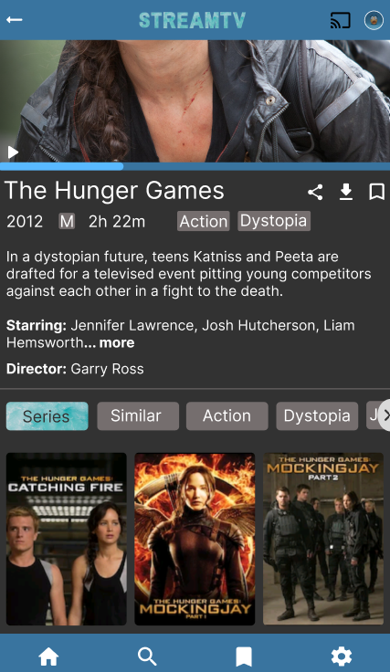This screenshot has height=672, width=390.
Task: Open Catching Fire poster
Action: click(x=67, y=539)
